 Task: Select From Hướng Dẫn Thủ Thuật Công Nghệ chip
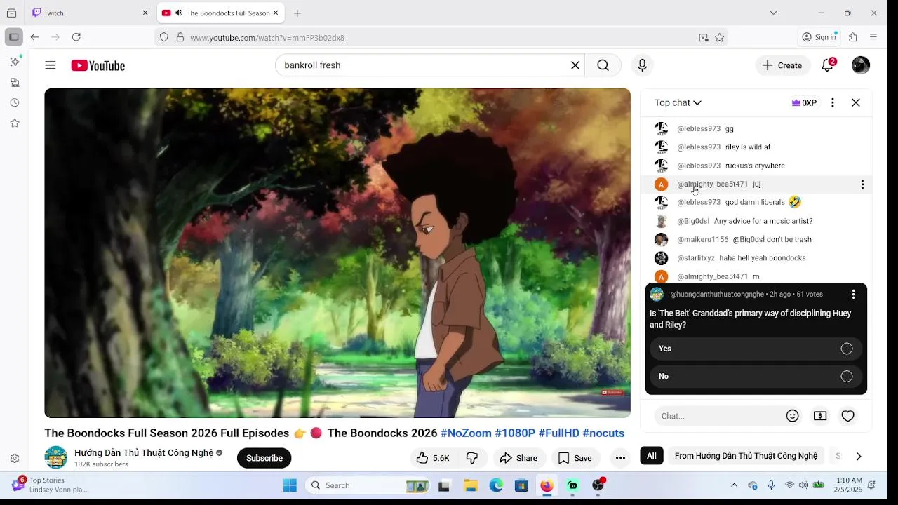pos(746,456)
